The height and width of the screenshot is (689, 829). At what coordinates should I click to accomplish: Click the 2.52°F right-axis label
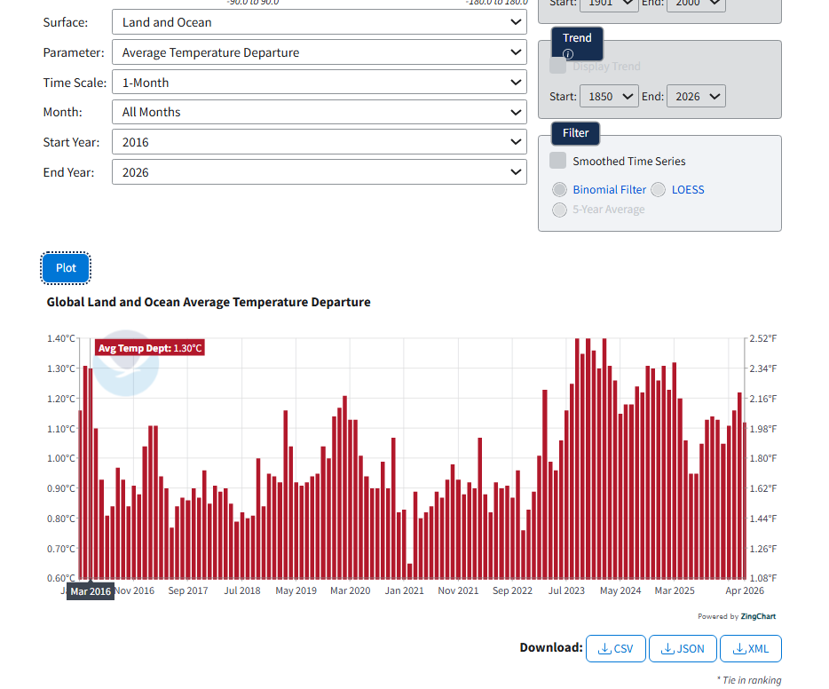(763, 338)
